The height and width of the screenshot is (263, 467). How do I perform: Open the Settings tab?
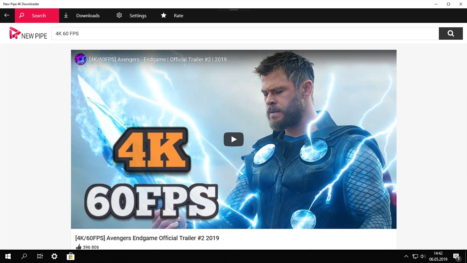(x=132, y=15)
